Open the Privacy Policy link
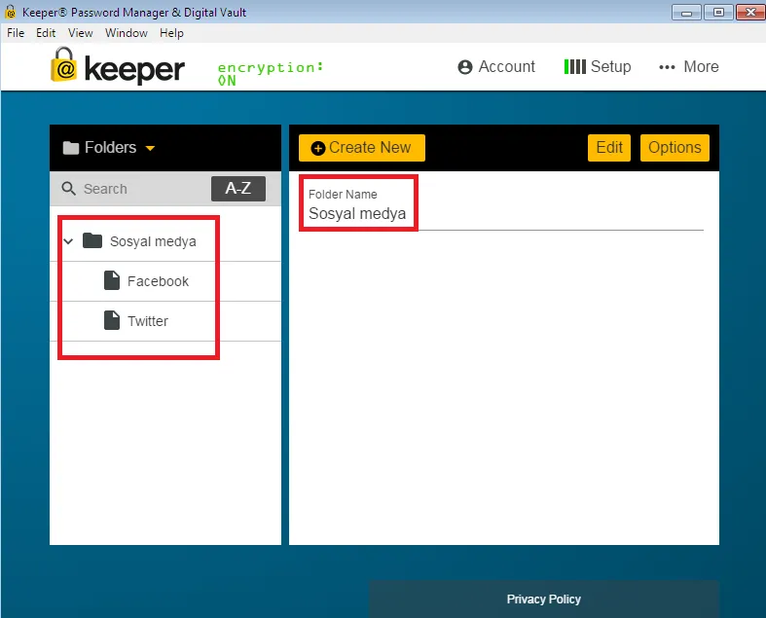The image size is (766, 618). coord(544,599)
